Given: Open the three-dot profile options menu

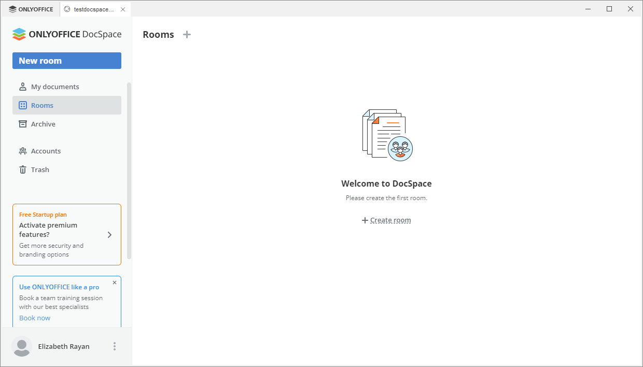Looking at the screenshot, I should 115,346.
